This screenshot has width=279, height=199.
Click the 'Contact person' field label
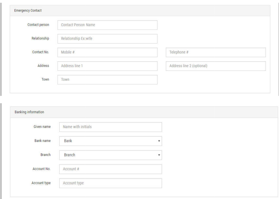[x=38, y=25]
